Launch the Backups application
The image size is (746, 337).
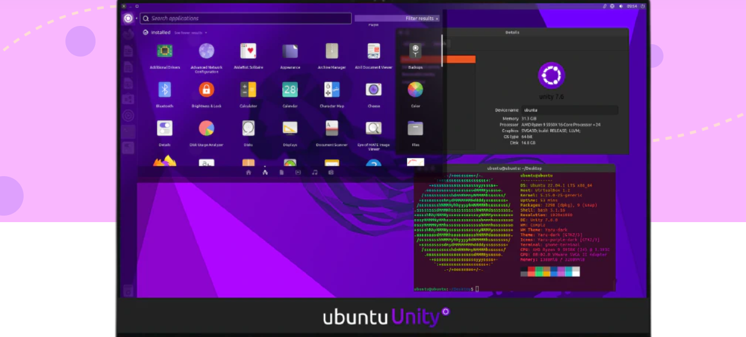(x=415, y=51)
